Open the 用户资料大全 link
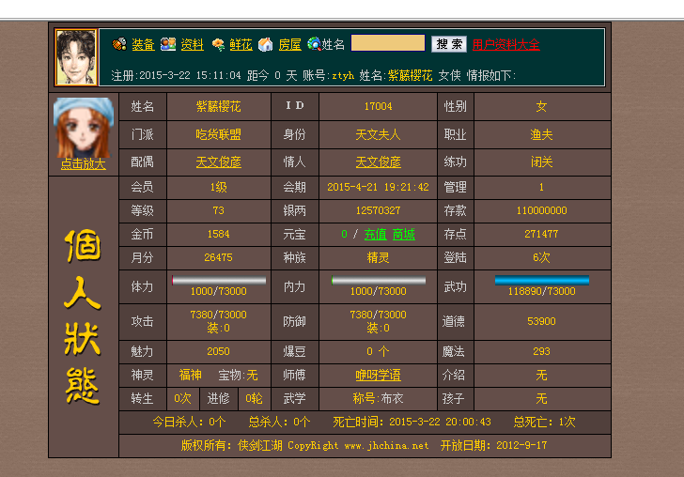This screenshot has width=684, height=477. [x=506, y=44]
